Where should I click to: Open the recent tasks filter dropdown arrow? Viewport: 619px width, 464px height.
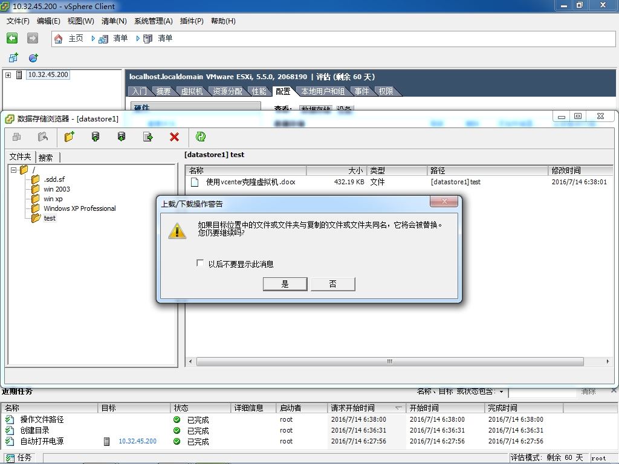click(501, 391)
